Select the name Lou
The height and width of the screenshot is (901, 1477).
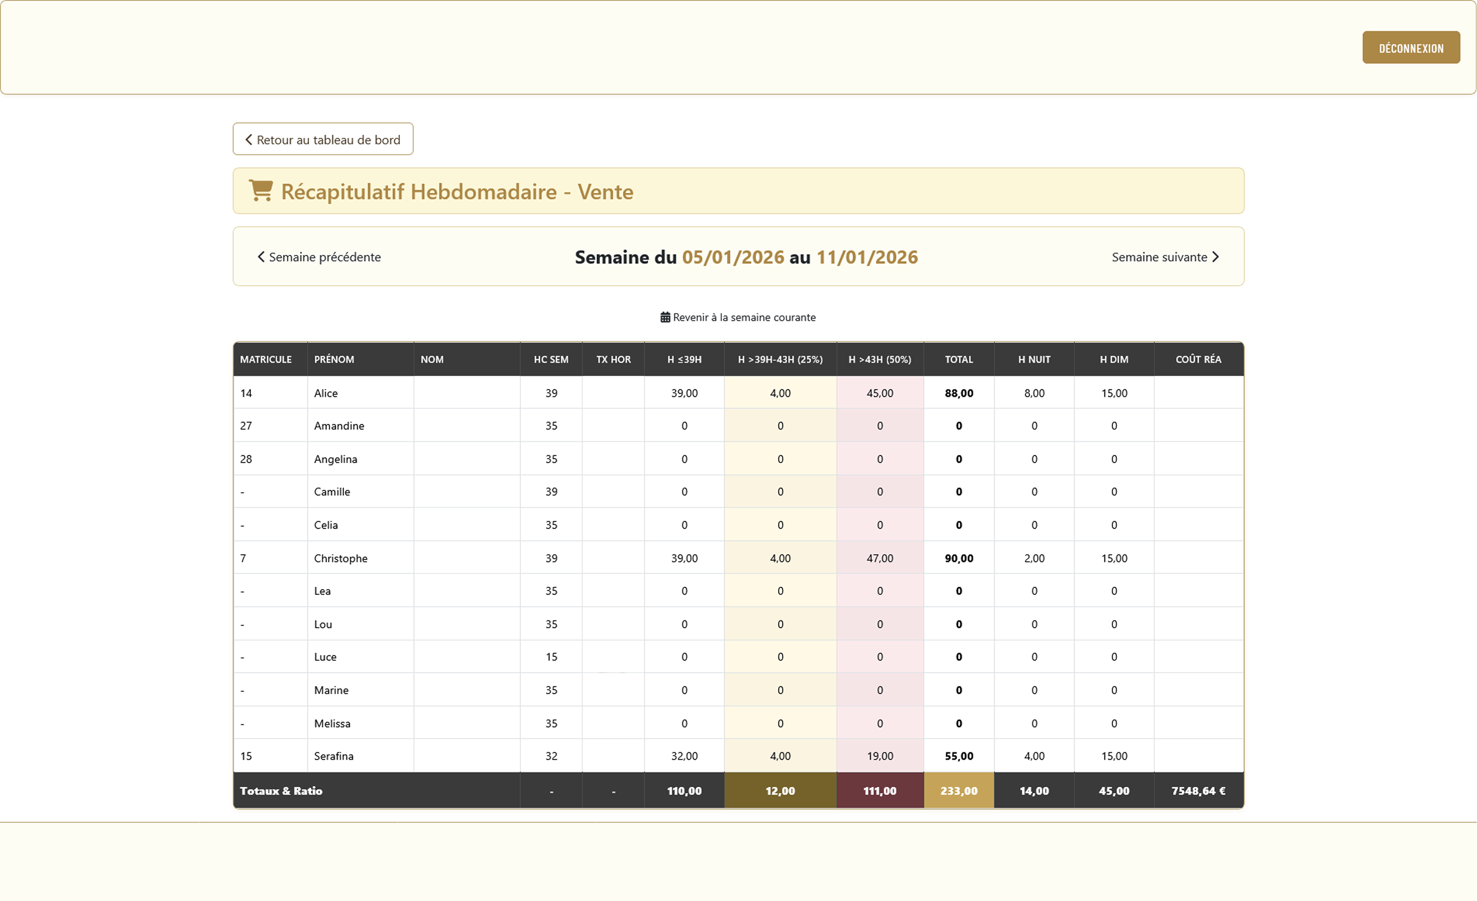tap(322, 624)
